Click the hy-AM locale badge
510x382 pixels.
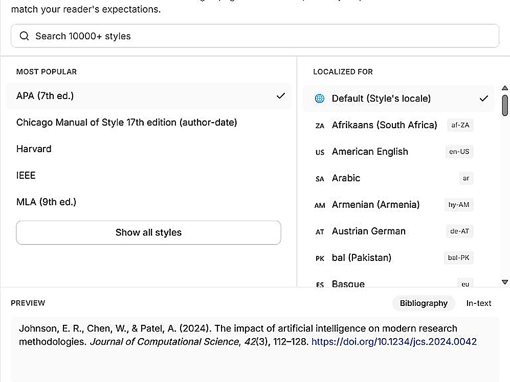point(459,205)
